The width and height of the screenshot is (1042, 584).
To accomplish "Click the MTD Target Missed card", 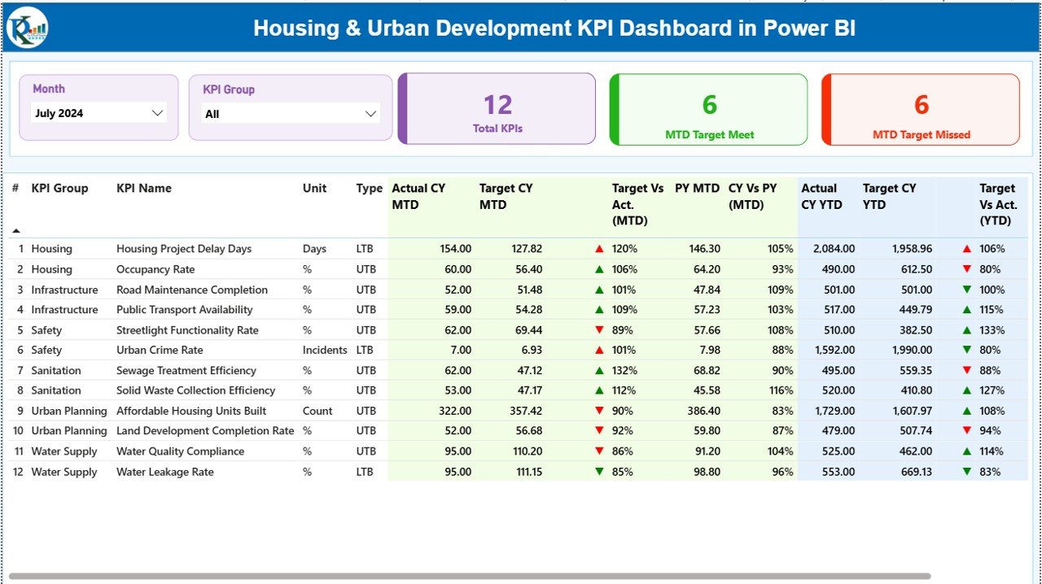I will tap(919, 110).
